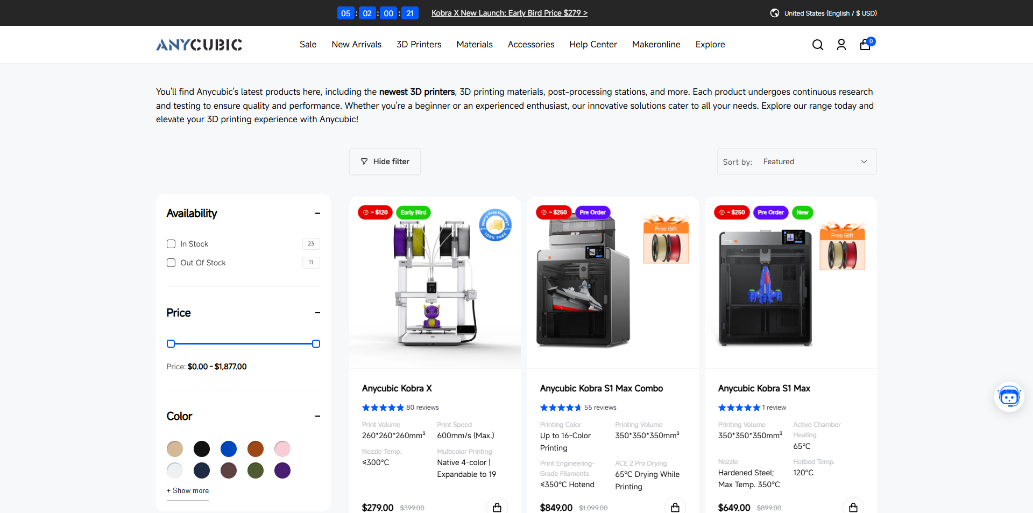Open the search bar via magnifier icon
Screen dimensions: 1033x513
[x=817, y=45]
